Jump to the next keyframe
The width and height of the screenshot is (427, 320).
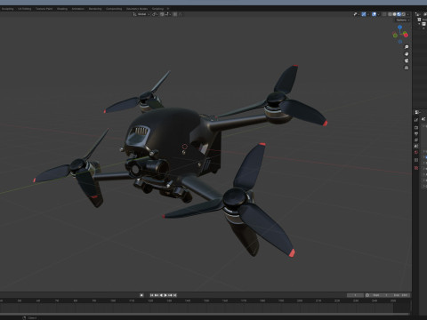(170, 295)
